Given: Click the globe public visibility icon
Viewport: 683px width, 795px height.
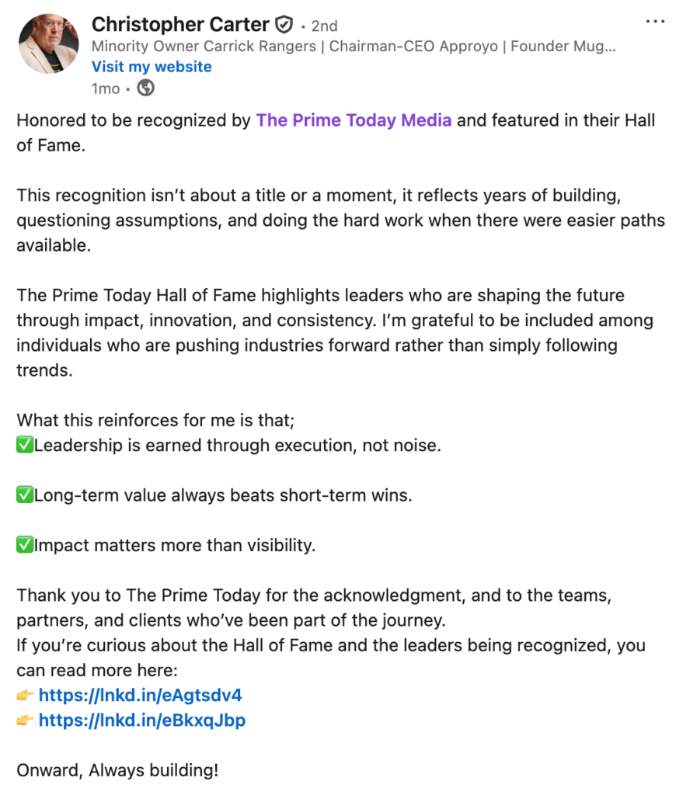Looking at the screenshot, I should point(145,89).
